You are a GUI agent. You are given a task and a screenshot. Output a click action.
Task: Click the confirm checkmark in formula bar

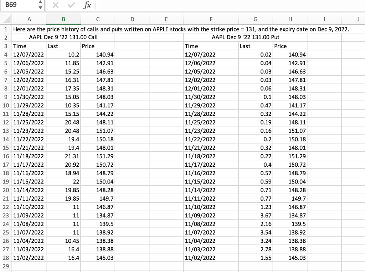(71, 5)
